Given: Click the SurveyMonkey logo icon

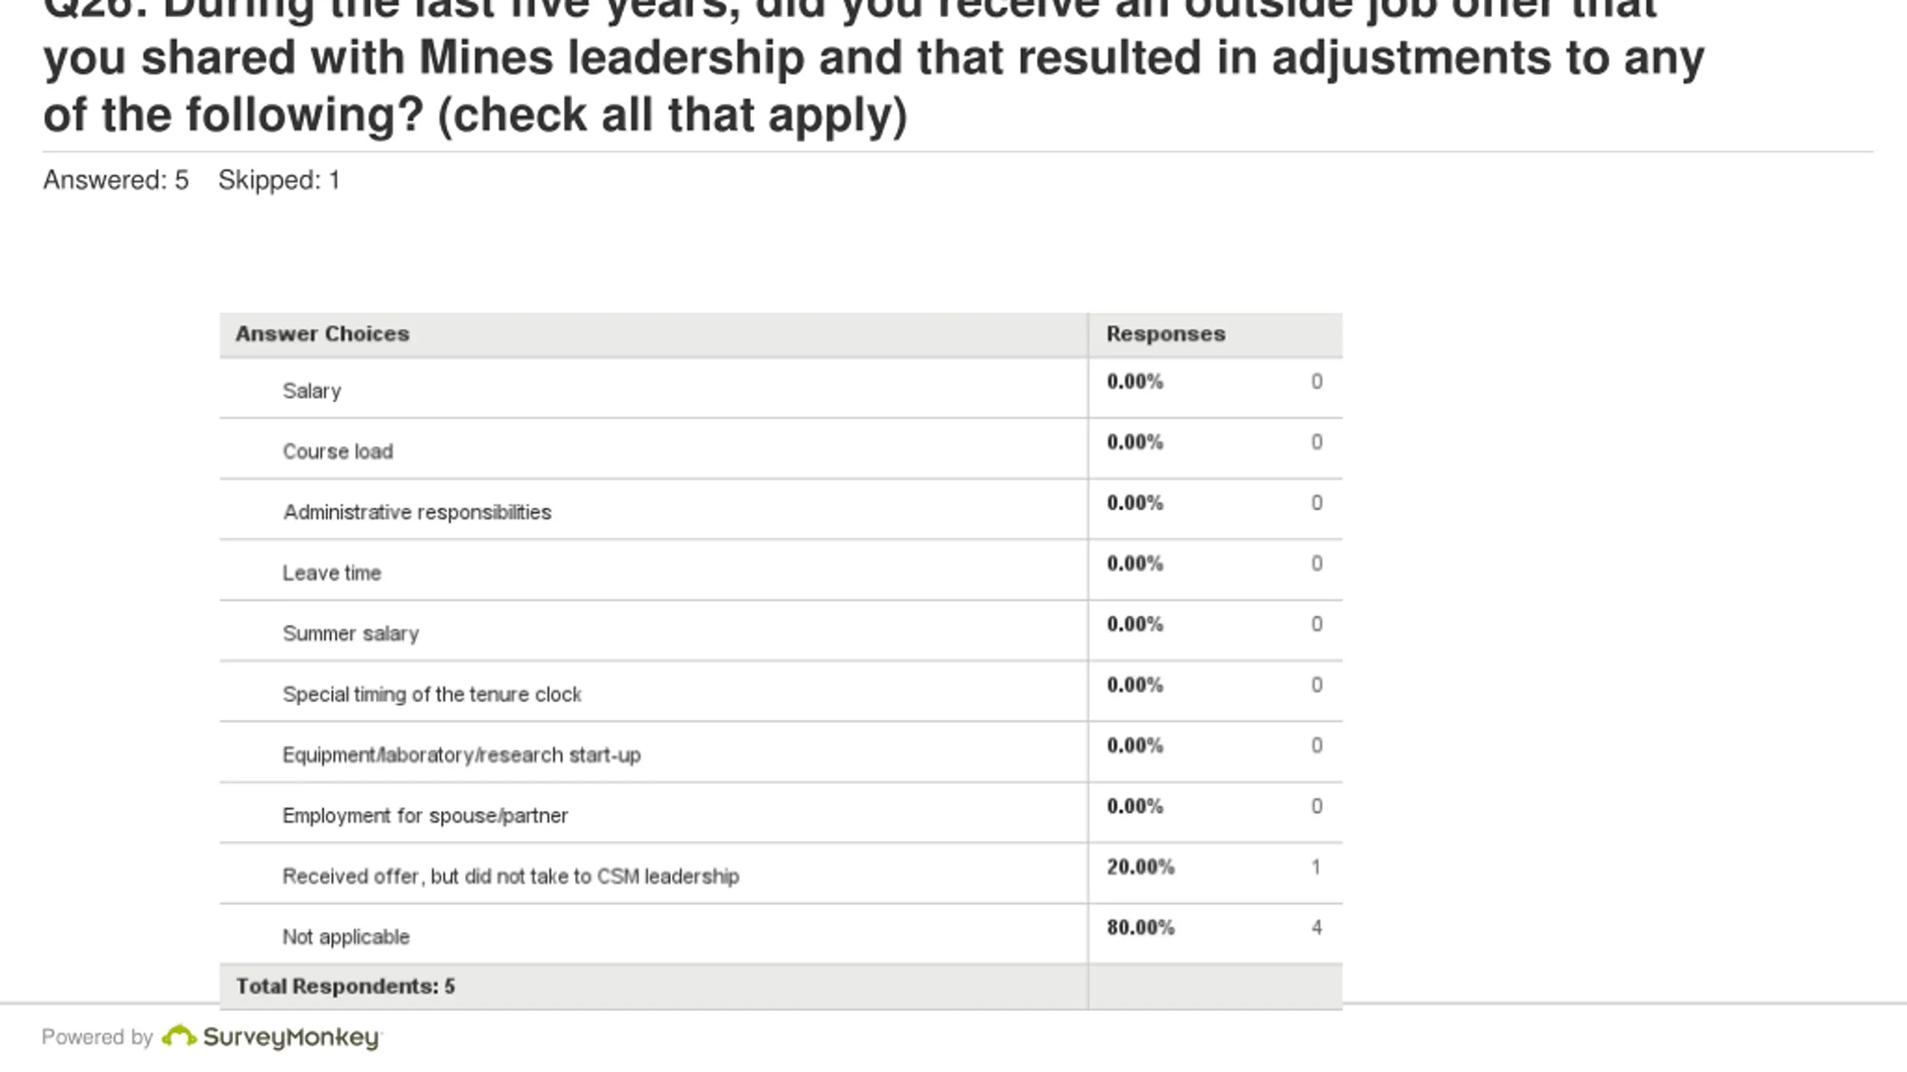Looking at the screenshot, I should coord(179,1036).
